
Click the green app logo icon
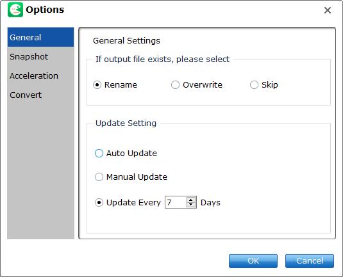pyautogui.click(x=15, y=10)
